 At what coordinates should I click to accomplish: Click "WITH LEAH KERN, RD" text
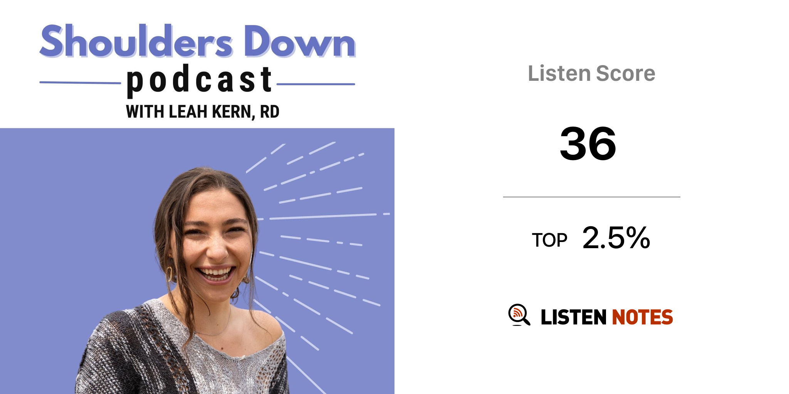pos(203,112)
